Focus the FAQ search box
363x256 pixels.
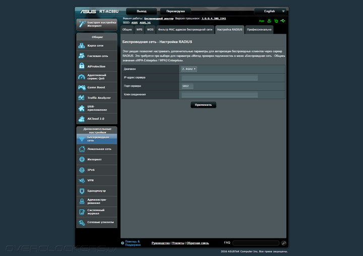coord(256,243)
